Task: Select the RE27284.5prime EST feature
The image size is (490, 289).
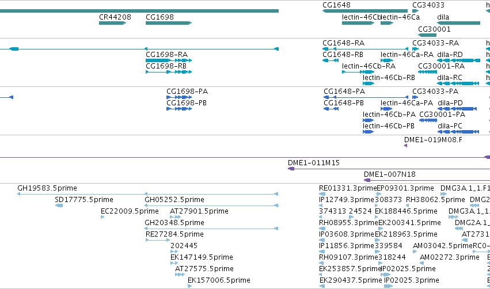Action: [x=158, y=240]
